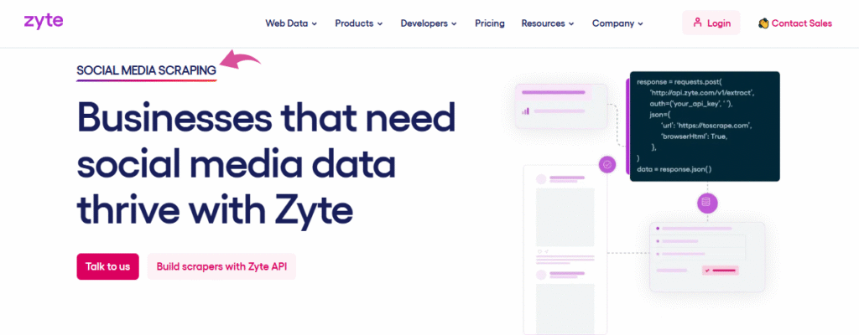859x335 pixels.
Task: Click the Zyte logo
Action: pos(43,21)
